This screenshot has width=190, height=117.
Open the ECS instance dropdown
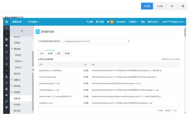point(97,41)
